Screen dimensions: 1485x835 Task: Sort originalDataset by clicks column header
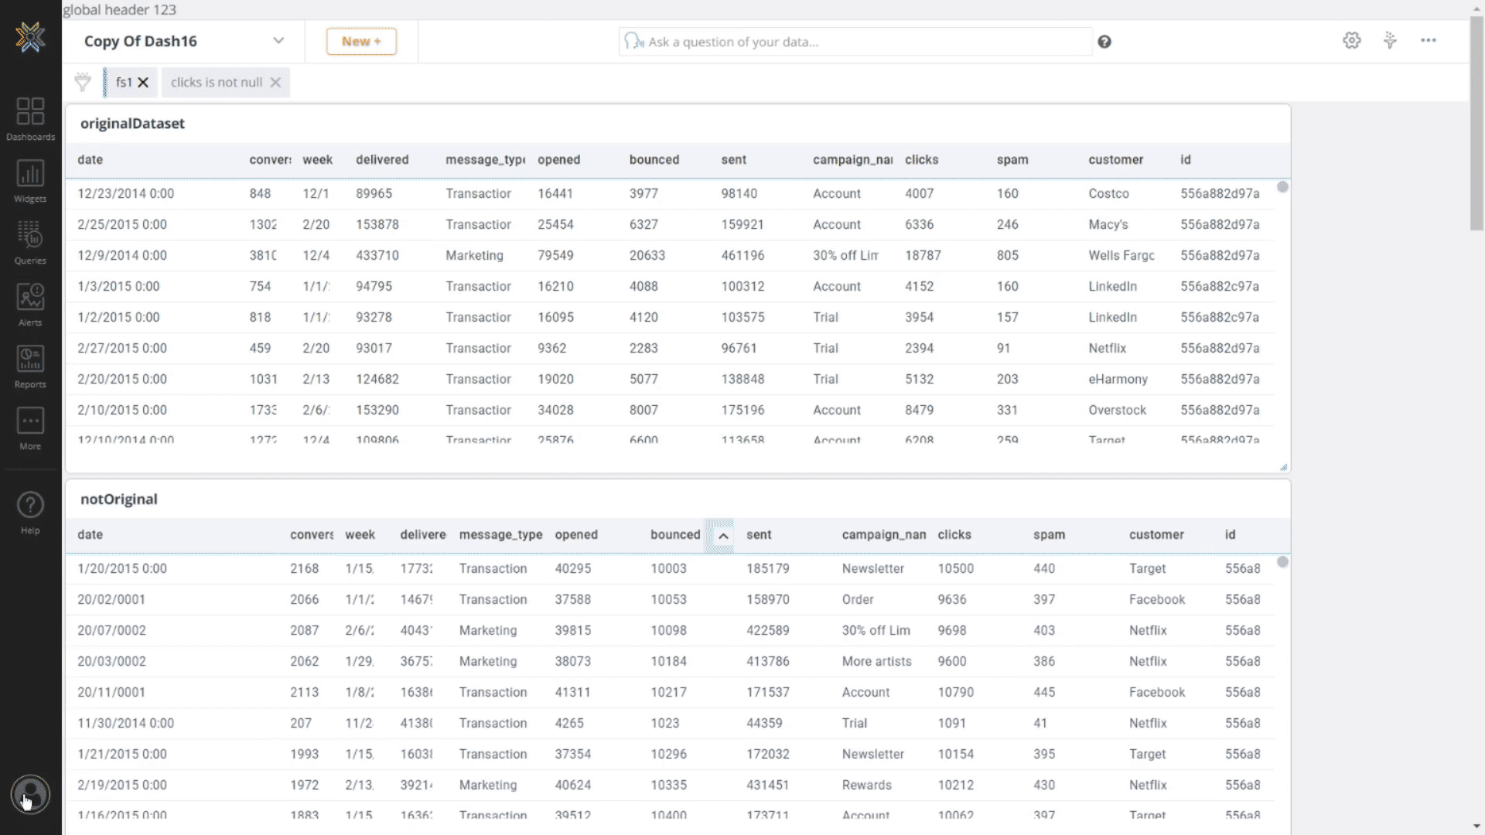[921, 160]
